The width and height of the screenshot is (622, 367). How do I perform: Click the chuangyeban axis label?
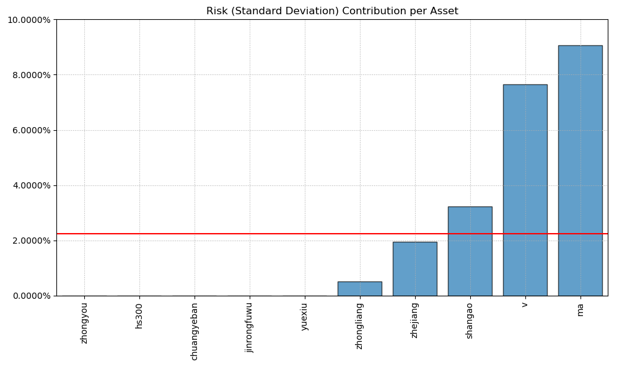point(195,331)
